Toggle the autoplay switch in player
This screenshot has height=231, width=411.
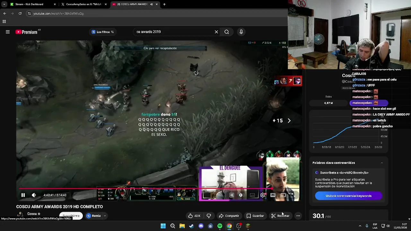pos(241,195)
